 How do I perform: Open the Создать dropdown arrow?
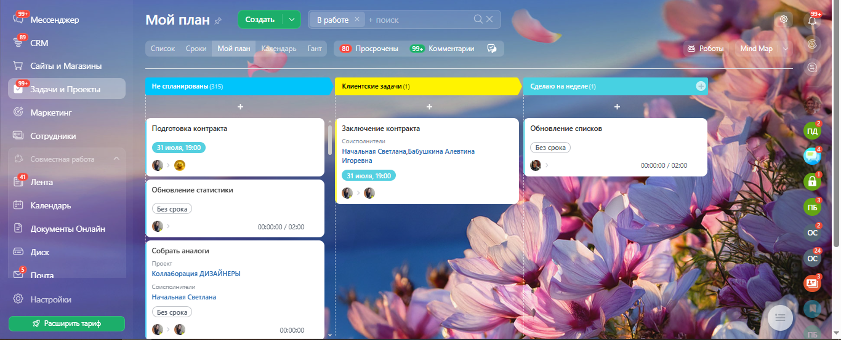(x=292, y=20)
